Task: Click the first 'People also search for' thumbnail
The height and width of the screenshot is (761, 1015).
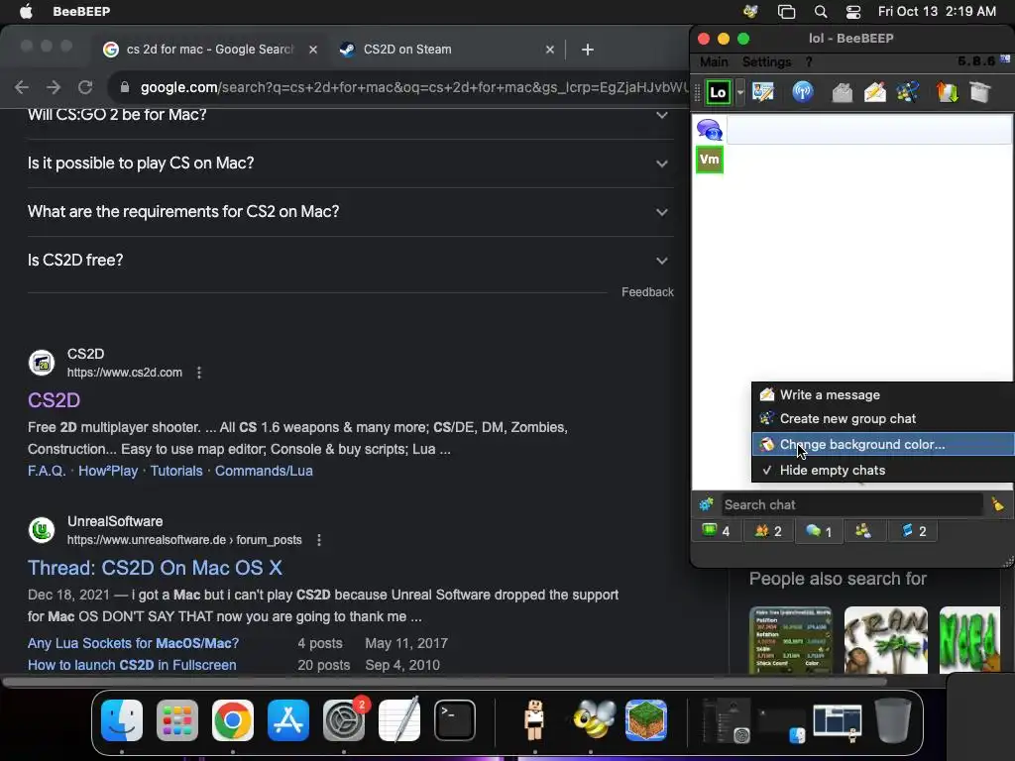Action: pyautogui.click(x=790, y=640)
